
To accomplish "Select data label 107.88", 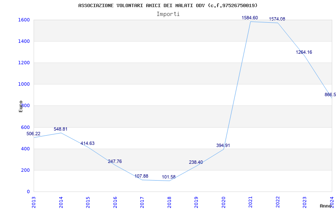I will click(x=142, y=176).
